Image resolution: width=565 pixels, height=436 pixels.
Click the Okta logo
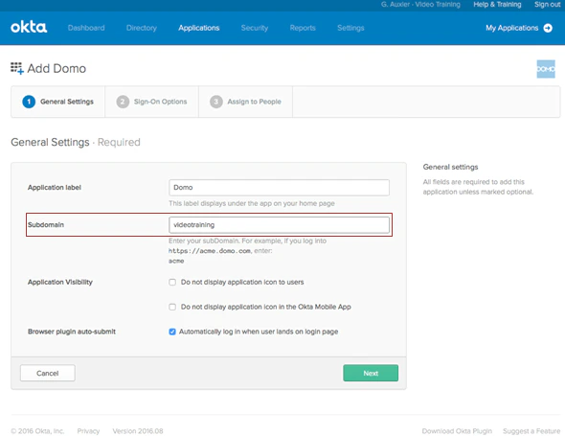pos(29,28)
